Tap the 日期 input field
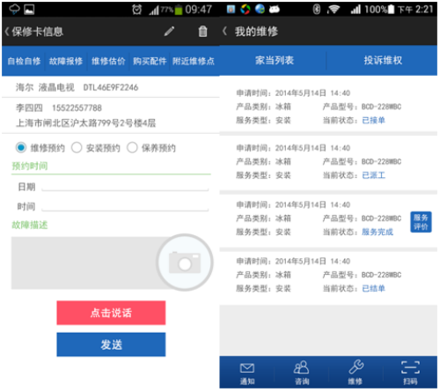Viewport: 440px width, 392px height. 125,187
